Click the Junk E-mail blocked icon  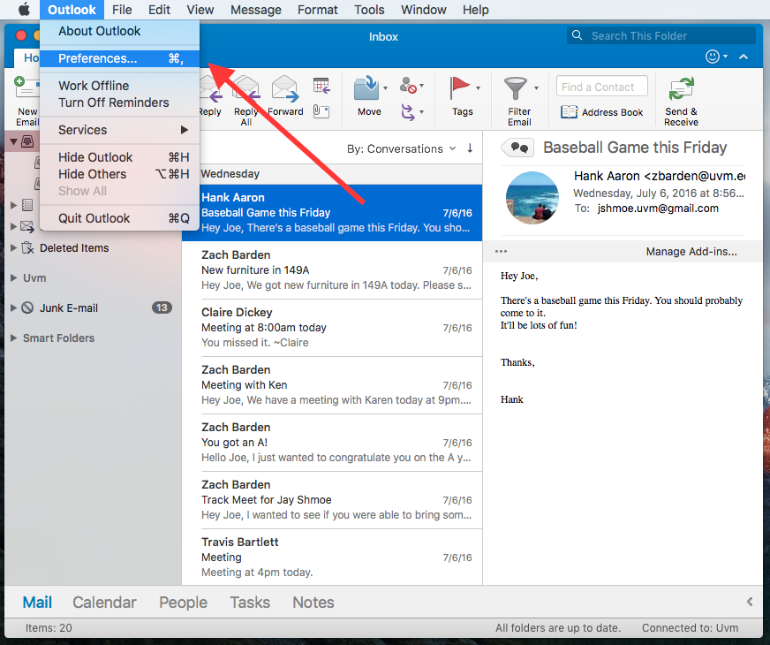pyautogui.click(x=27, y=308)
